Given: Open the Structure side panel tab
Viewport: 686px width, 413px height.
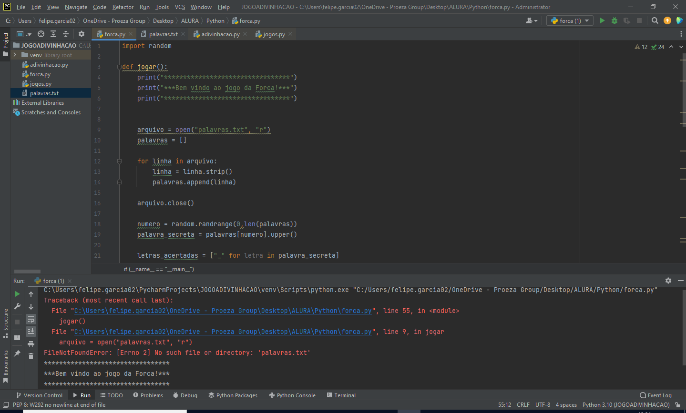Looking at the screenshot, I should 5,323.
